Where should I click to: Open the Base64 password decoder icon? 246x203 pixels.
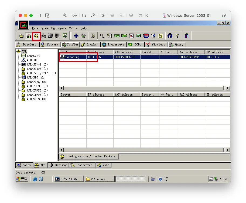coord(102,36)
